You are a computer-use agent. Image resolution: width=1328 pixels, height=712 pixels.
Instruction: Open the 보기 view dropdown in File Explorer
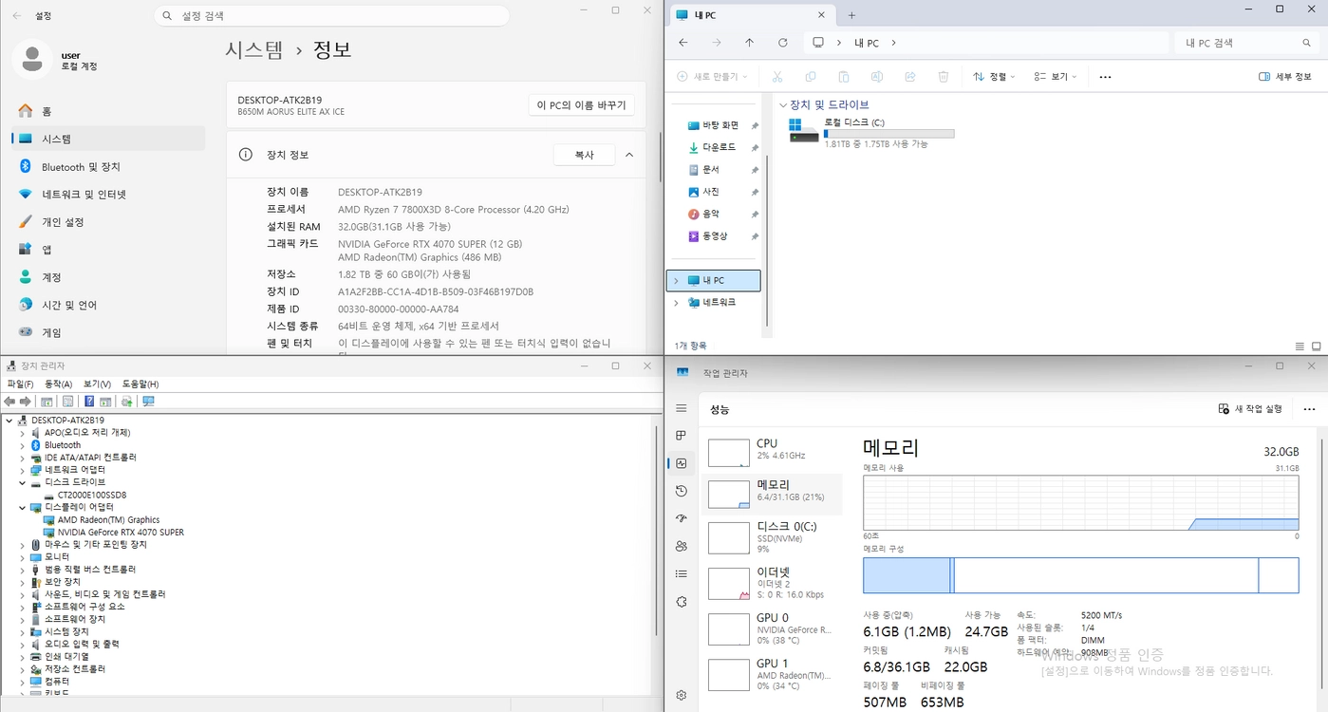(1056, 77)
